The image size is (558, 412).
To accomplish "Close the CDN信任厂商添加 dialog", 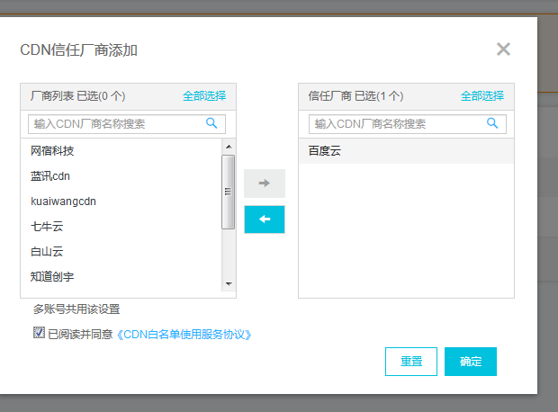I will tap(503, 49).
